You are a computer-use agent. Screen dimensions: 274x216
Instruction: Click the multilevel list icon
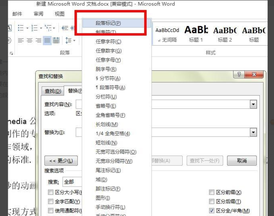[x=48, y=28]
